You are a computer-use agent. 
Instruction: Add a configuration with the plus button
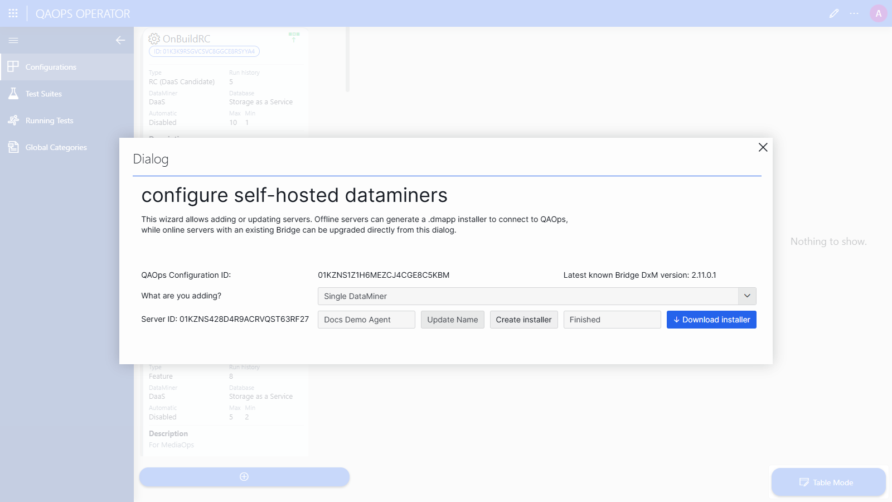pos(244,477)
